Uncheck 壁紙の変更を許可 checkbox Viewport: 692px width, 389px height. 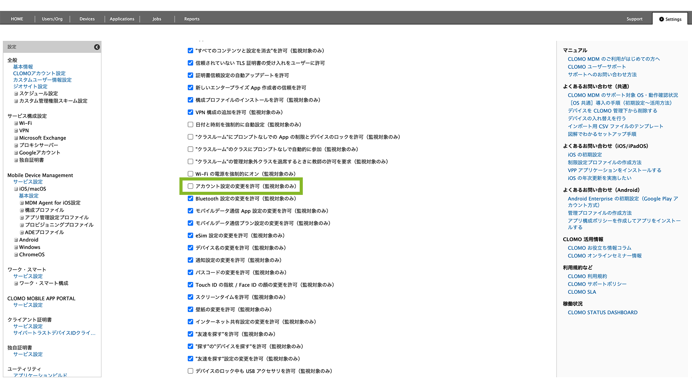coord(190,310)
